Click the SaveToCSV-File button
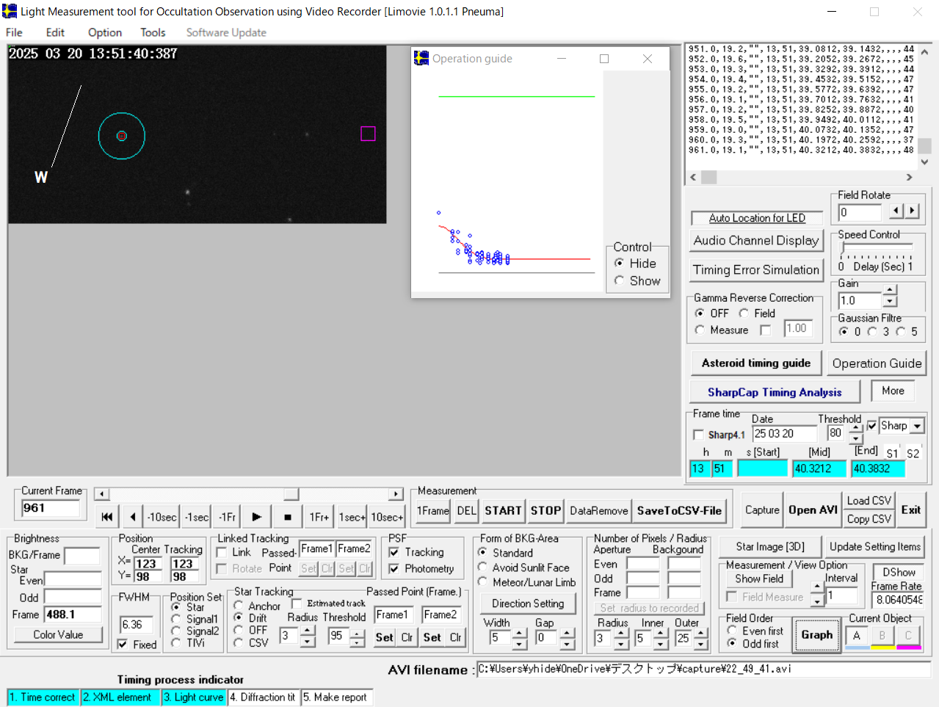This screenshot has width=939, height=707. point(679,511)
